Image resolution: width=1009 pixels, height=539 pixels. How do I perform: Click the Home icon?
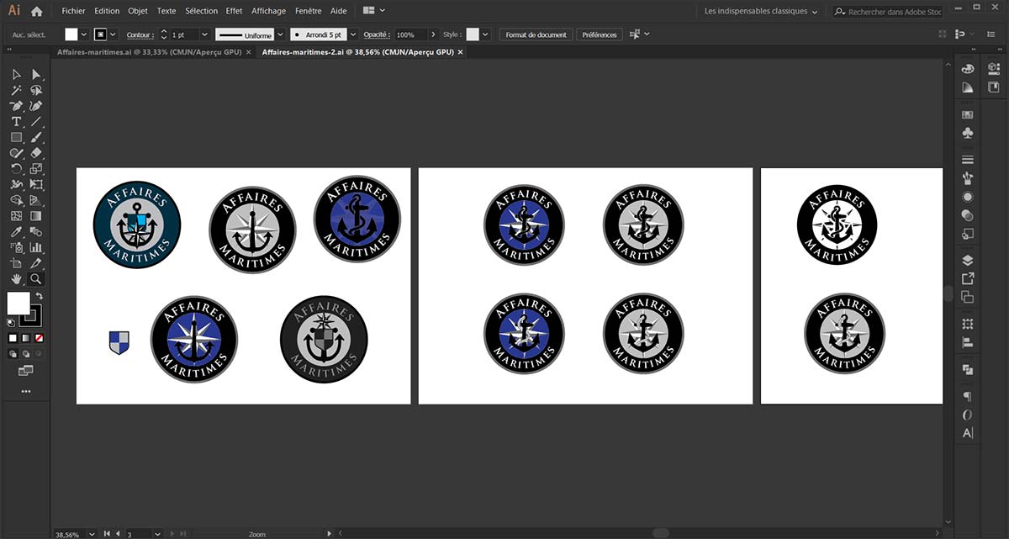coord(36,12)
